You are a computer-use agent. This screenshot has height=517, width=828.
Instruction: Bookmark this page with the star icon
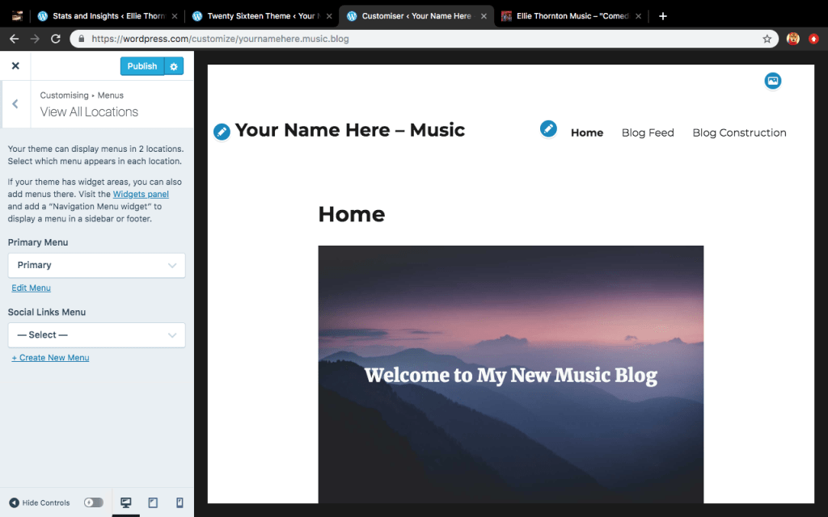(767, 39)
